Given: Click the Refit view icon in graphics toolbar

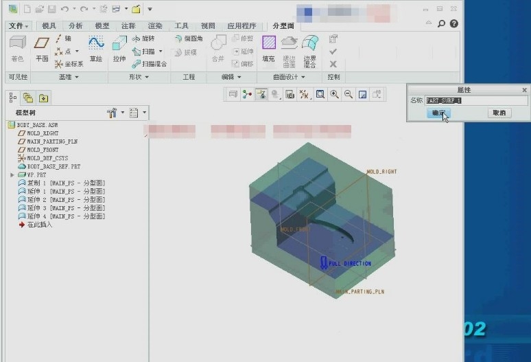Looking at the screenshot, I should click(320, 94).
